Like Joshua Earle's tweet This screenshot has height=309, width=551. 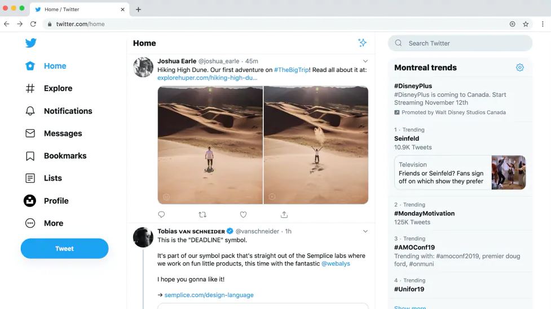pos(243,214)
